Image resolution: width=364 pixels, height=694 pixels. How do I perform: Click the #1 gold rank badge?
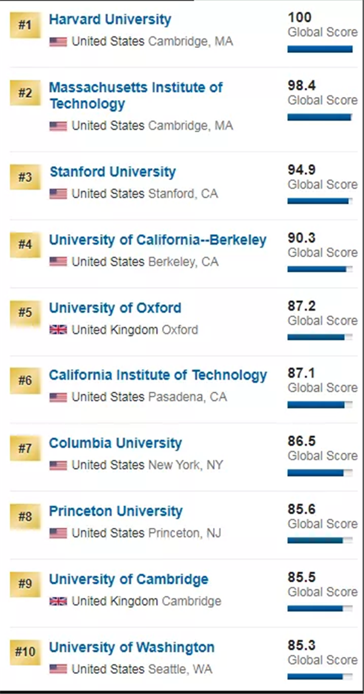24,25
